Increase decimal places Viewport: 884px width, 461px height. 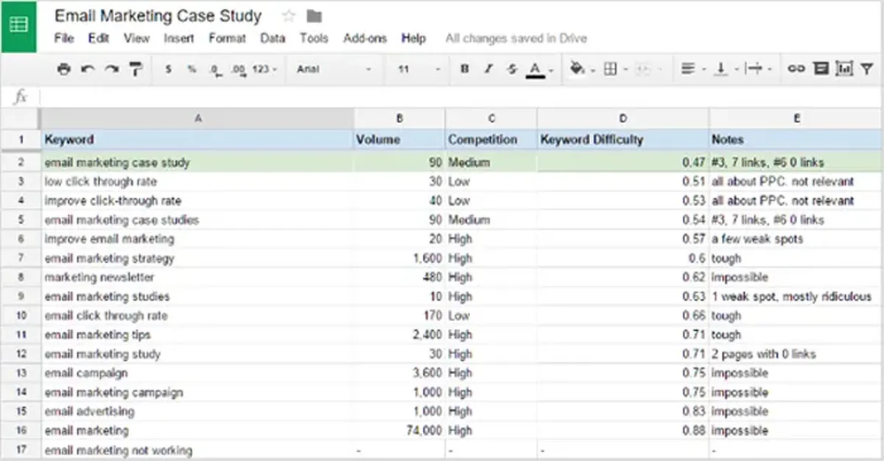click(237, 68)
